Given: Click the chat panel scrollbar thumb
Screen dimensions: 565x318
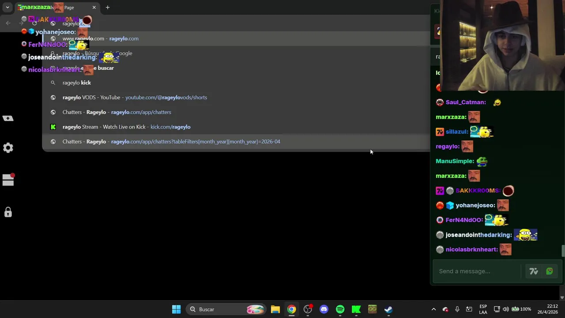Looking at the screenshot, I should click(563, 250).
